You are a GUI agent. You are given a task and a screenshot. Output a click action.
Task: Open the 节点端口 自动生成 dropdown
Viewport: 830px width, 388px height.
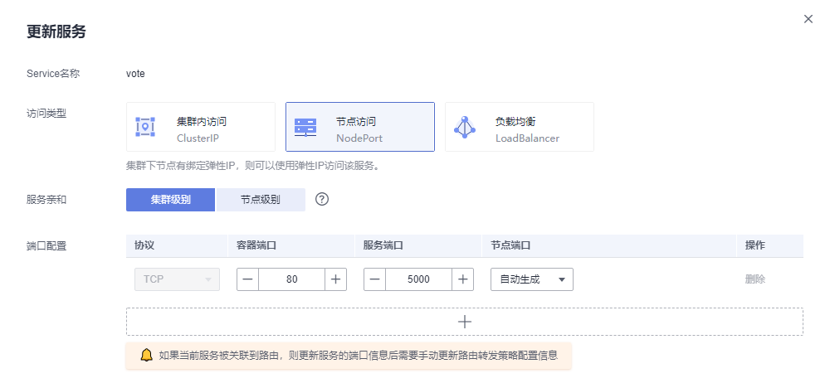point(531,279)
